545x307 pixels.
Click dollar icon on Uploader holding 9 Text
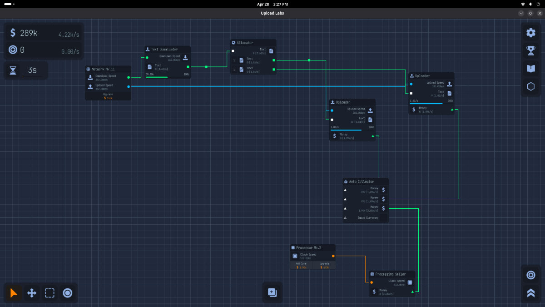click(414, 109)
